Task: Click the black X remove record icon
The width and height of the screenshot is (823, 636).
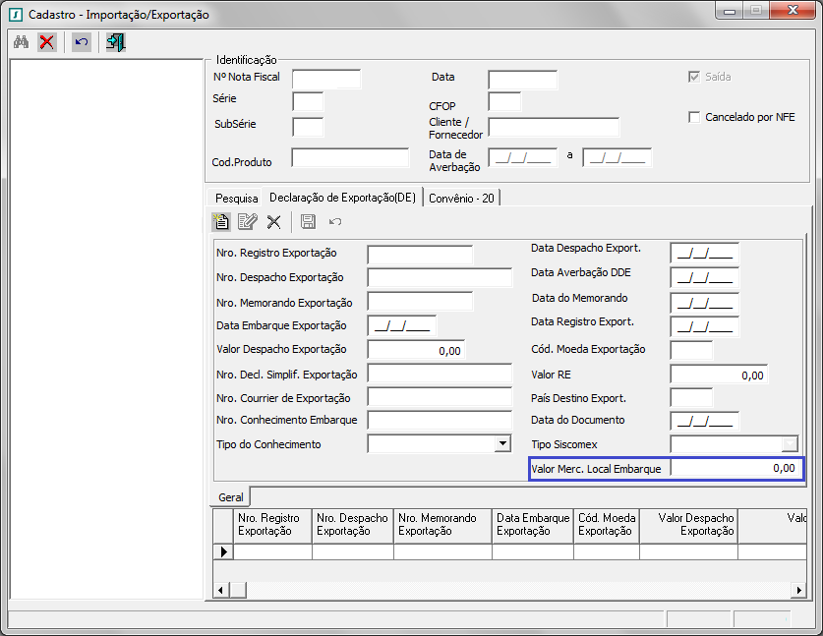Action: 274,222
